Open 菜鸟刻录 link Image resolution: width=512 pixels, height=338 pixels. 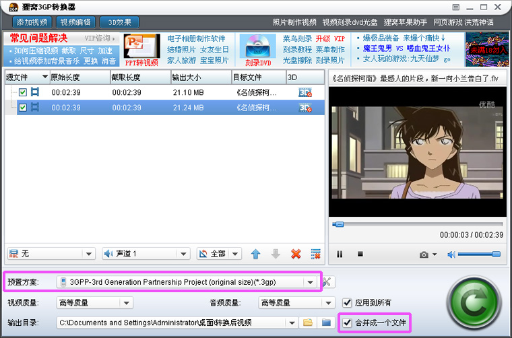point(298,38)
